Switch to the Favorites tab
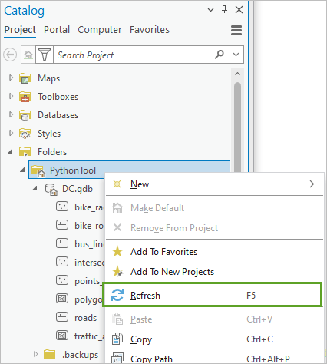Image resolution: width=327 pixels, height=364 pixels. tap(150, 30)
